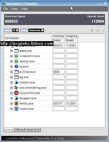The width and height of the screenshot is (109, 142).
Task: Open the Zone Internet dropdown arrow
Action: pos(43,30)
